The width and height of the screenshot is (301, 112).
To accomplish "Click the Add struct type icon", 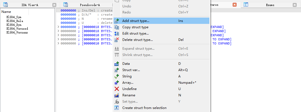I will pos(117,21).
